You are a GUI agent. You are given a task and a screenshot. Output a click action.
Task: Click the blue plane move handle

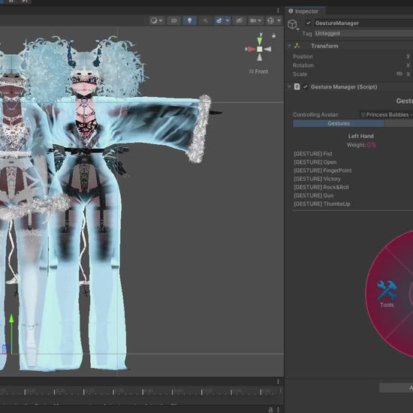6,349
